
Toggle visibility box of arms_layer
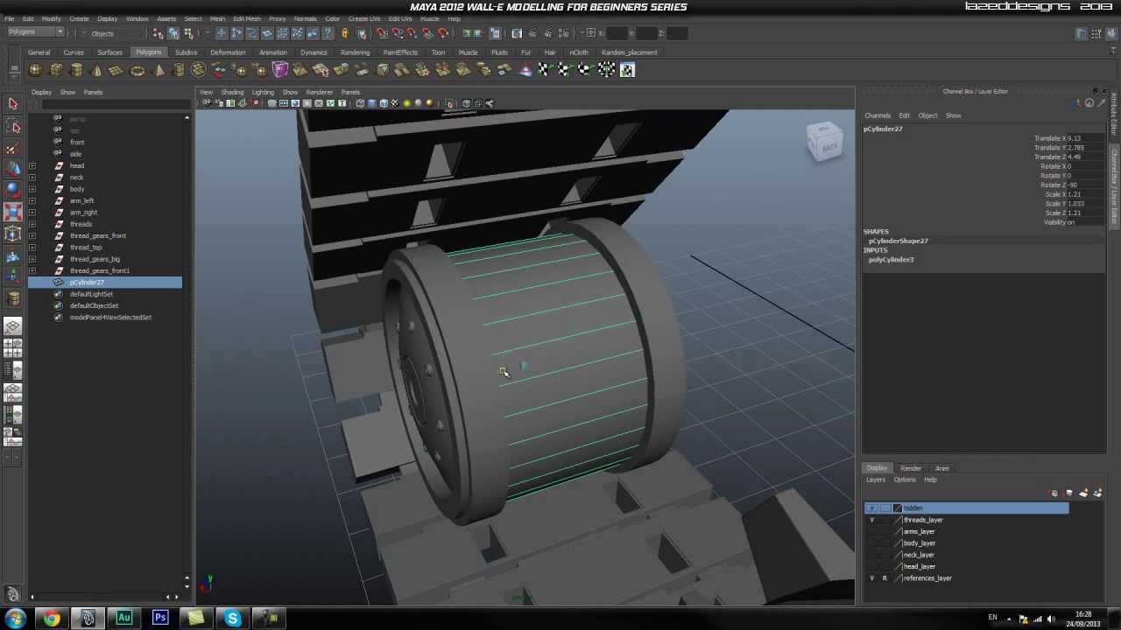(871, 531)
